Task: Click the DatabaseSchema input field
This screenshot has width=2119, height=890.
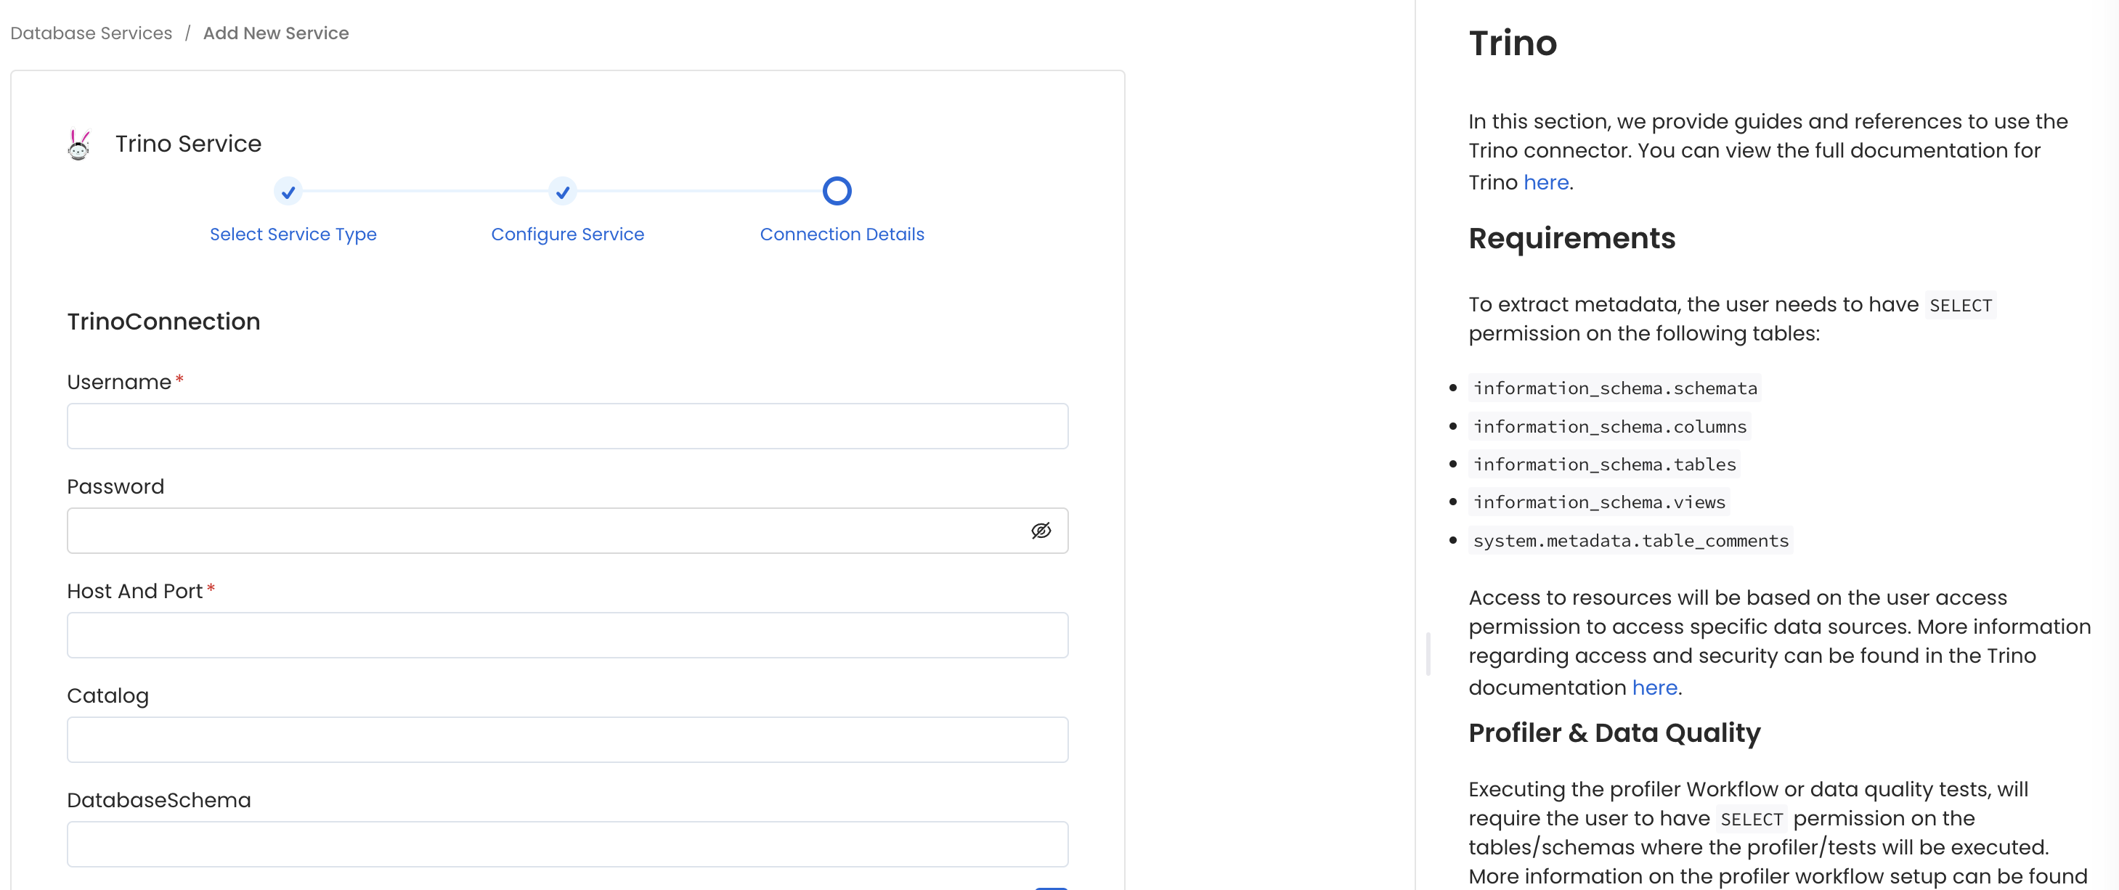Action: point(568,844)
